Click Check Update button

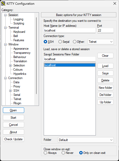pos(13,139)
